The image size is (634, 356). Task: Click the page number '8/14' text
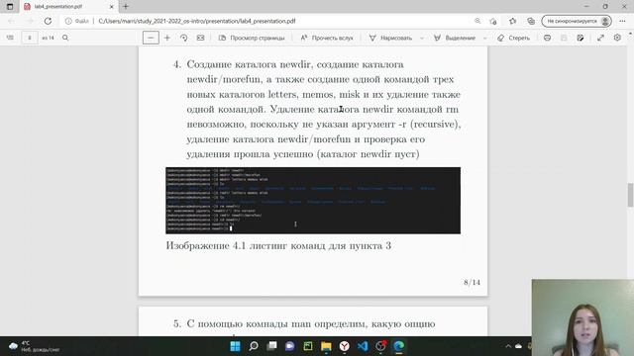(472, 282)
